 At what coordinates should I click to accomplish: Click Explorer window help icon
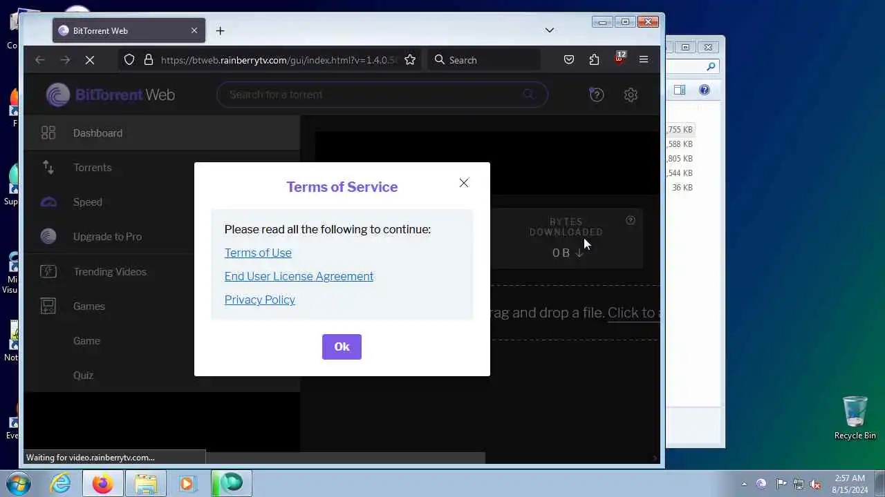click(705, 90)
